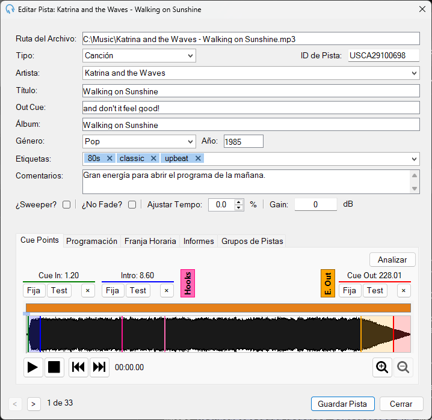The width and height of the screenshot is (432, 420).
Task: Skip to track start icon
Action: pyautogui.click(x=78, y=367)
